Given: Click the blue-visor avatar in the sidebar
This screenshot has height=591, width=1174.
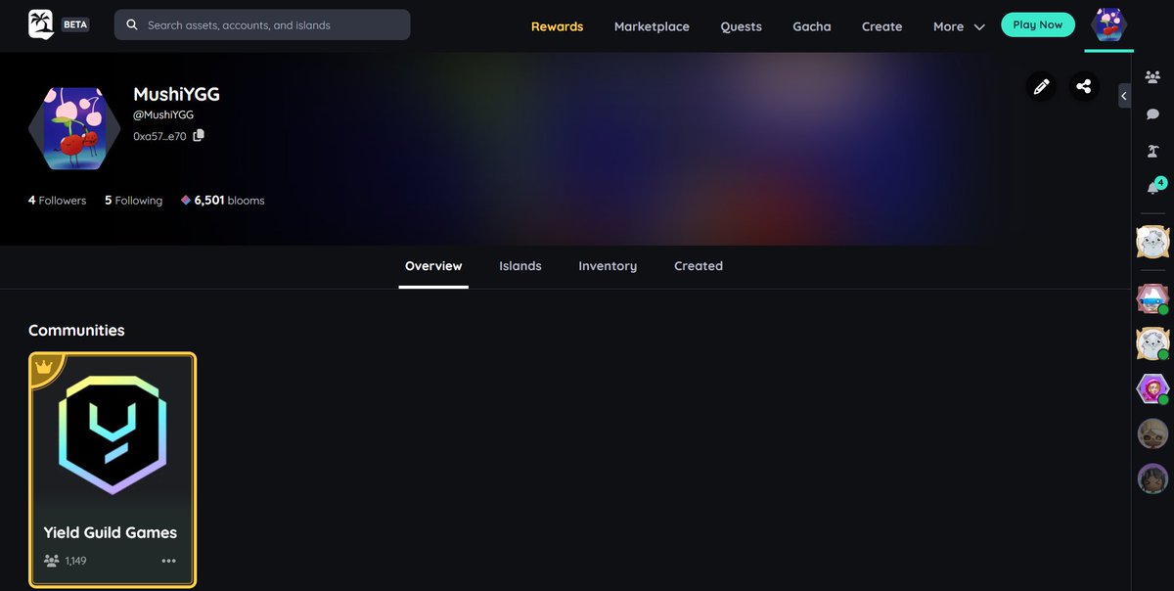Looking at the screenshot, I should (x=1152, y=297).
